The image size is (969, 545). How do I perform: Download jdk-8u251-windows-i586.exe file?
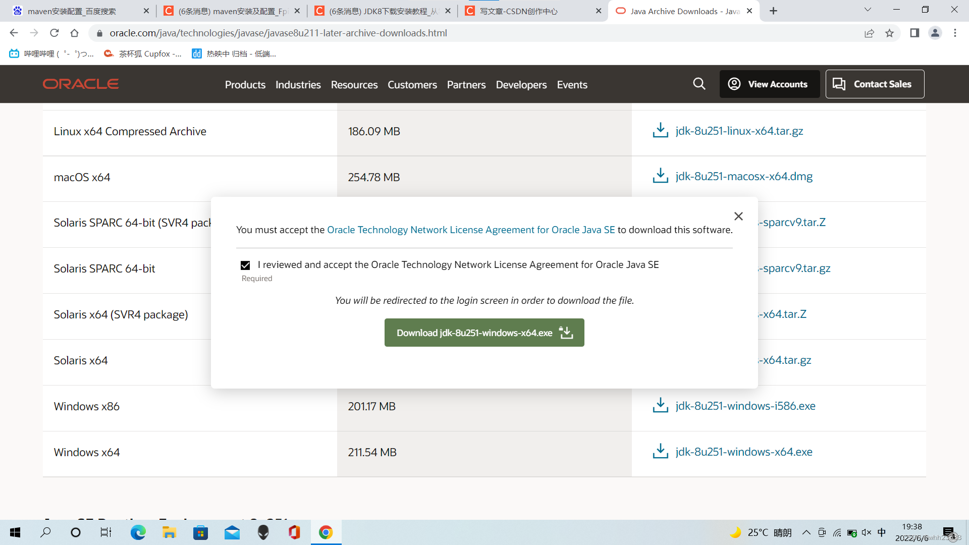coord(745,406)
